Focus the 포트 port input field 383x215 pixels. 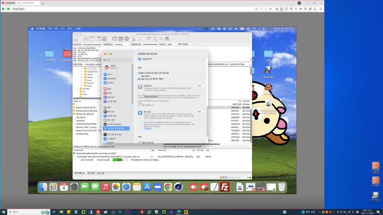point(171,44)
